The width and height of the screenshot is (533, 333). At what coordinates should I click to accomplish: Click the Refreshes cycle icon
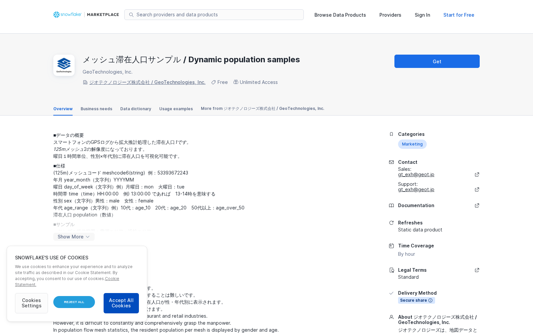point(391,223)
